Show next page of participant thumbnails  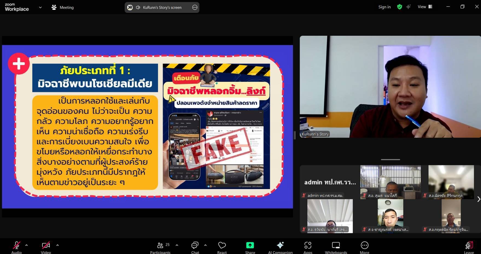479,199
